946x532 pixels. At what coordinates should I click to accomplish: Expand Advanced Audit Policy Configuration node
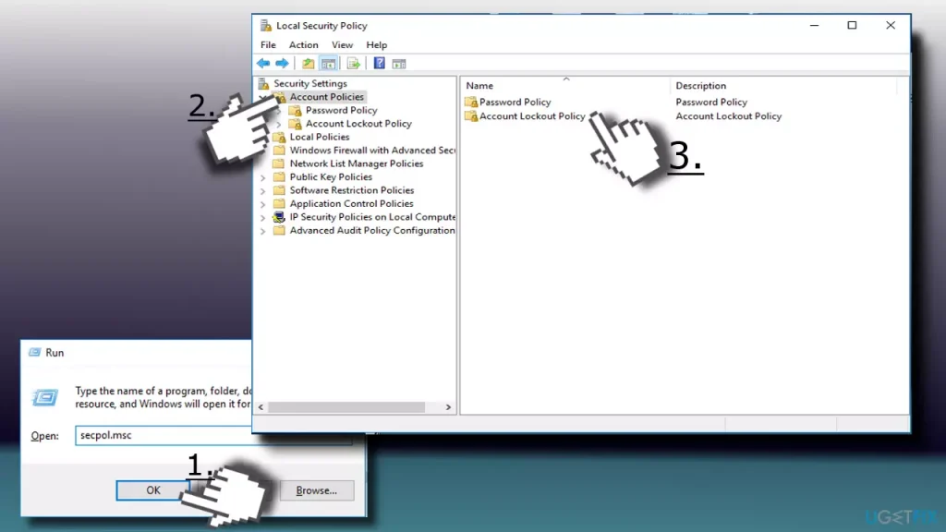[263, 231]
